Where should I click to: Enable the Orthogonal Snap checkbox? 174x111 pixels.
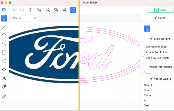pos(143,46)
